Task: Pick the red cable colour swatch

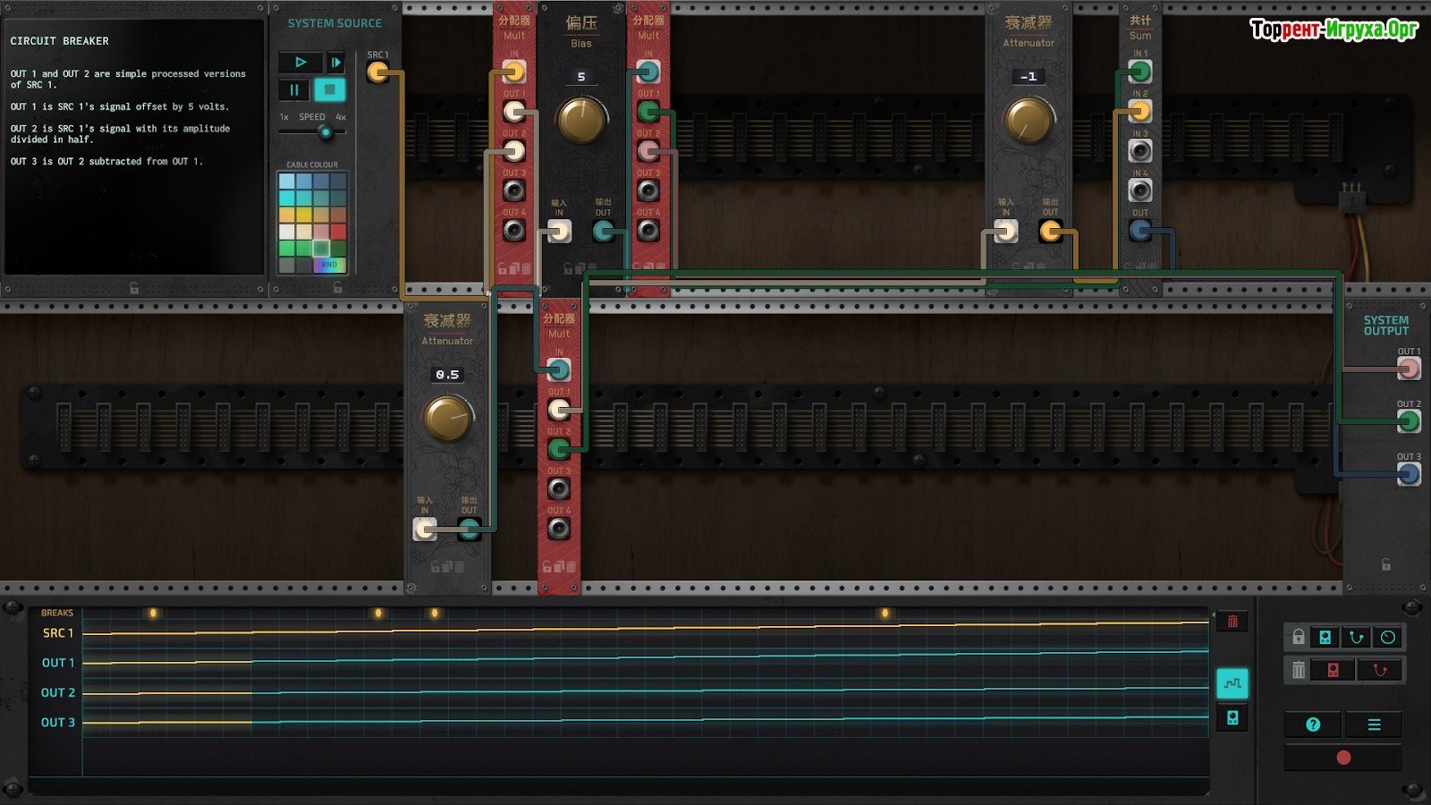Action: (x=338, y=232)
